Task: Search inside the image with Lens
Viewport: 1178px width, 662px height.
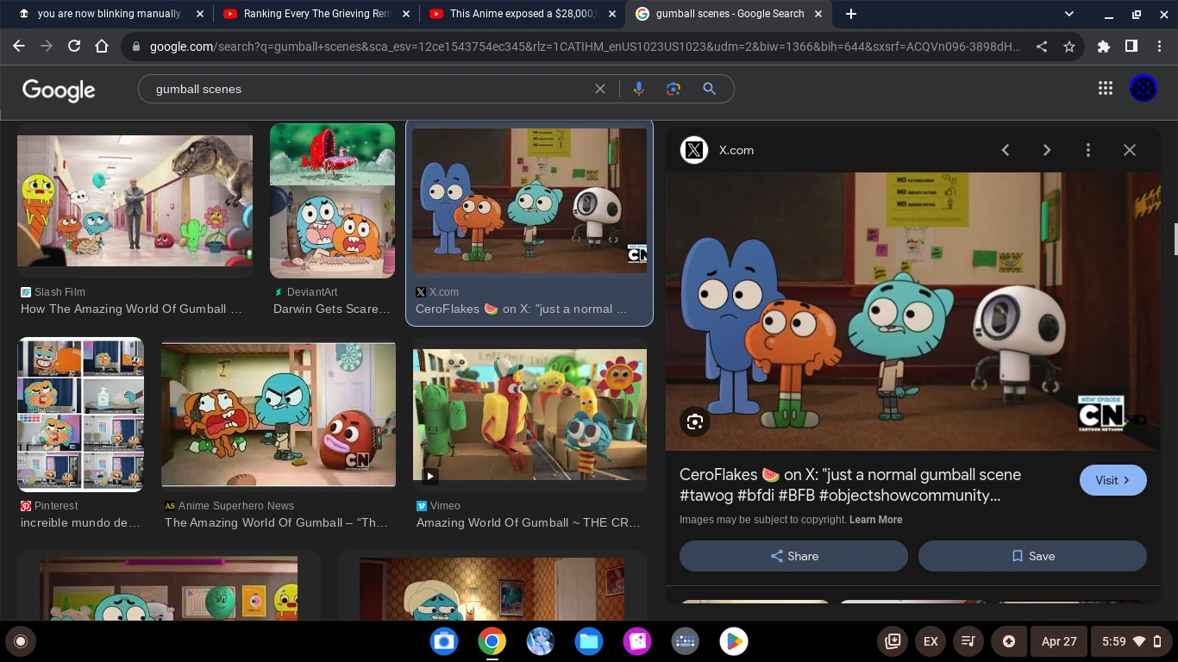Action: pos(695,422)
